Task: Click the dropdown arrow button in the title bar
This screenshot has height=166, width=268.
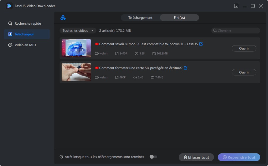Action: 236,6
